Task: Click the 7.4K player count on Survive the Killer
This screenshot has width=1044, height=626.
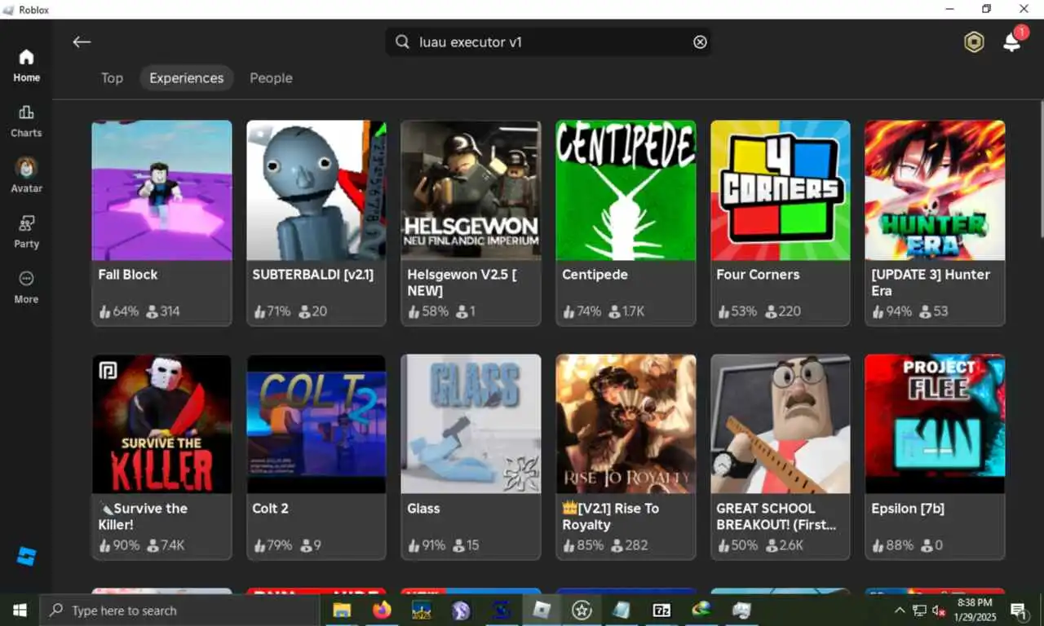Action: pos(166,545)
